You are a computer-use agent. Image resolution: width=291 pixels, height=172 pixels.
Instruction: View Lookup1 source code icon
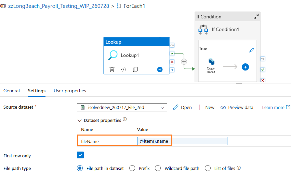click(123, 69)
